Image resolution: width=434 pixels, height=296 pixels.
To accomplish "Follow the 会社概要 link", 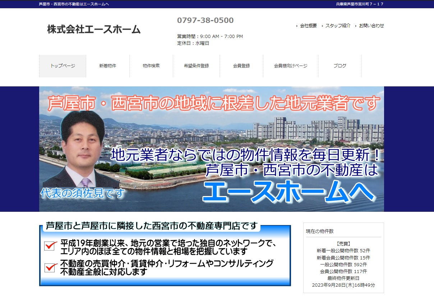I will 309,26.
